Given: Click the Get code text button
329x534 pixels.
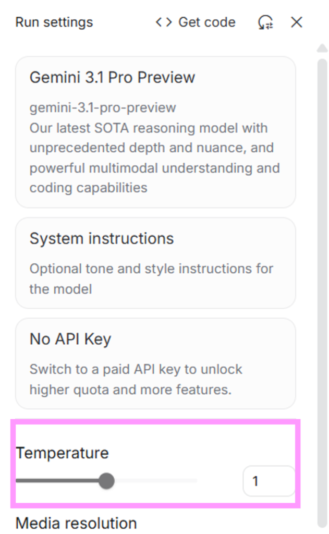Looking at the screenshot, I should click(x=206, y=22).
